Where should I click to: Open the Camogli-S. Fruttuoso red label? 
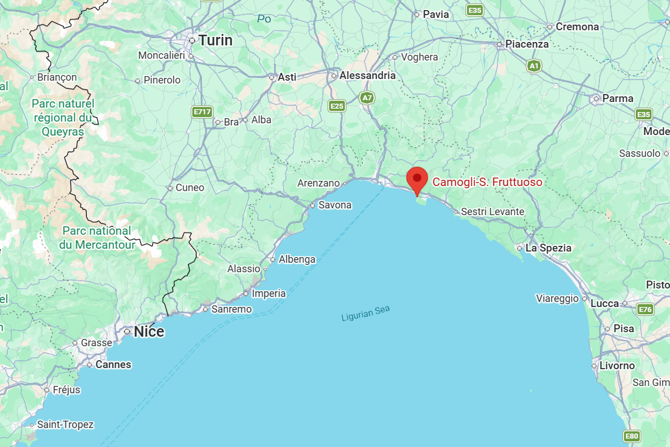(487, 182)
